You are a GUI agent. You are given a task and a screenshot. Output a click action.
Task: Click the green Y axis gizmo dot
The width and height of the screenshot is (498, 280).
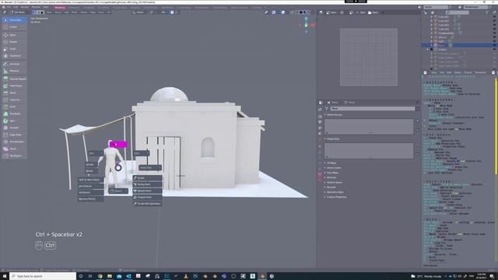(x=306, y=25)
